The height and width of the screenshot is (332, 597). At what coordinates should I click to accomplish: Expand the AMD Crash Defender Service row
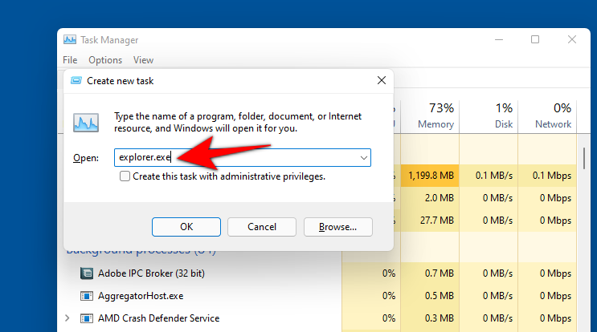click(x=67, y=318)
